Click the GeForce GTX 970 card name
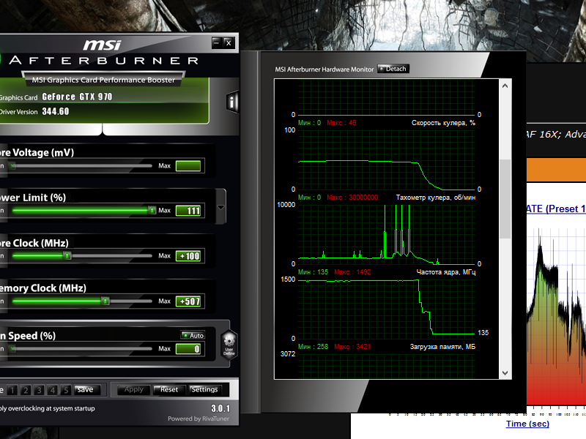Screen dimensions: 586x439 [77, 97]
